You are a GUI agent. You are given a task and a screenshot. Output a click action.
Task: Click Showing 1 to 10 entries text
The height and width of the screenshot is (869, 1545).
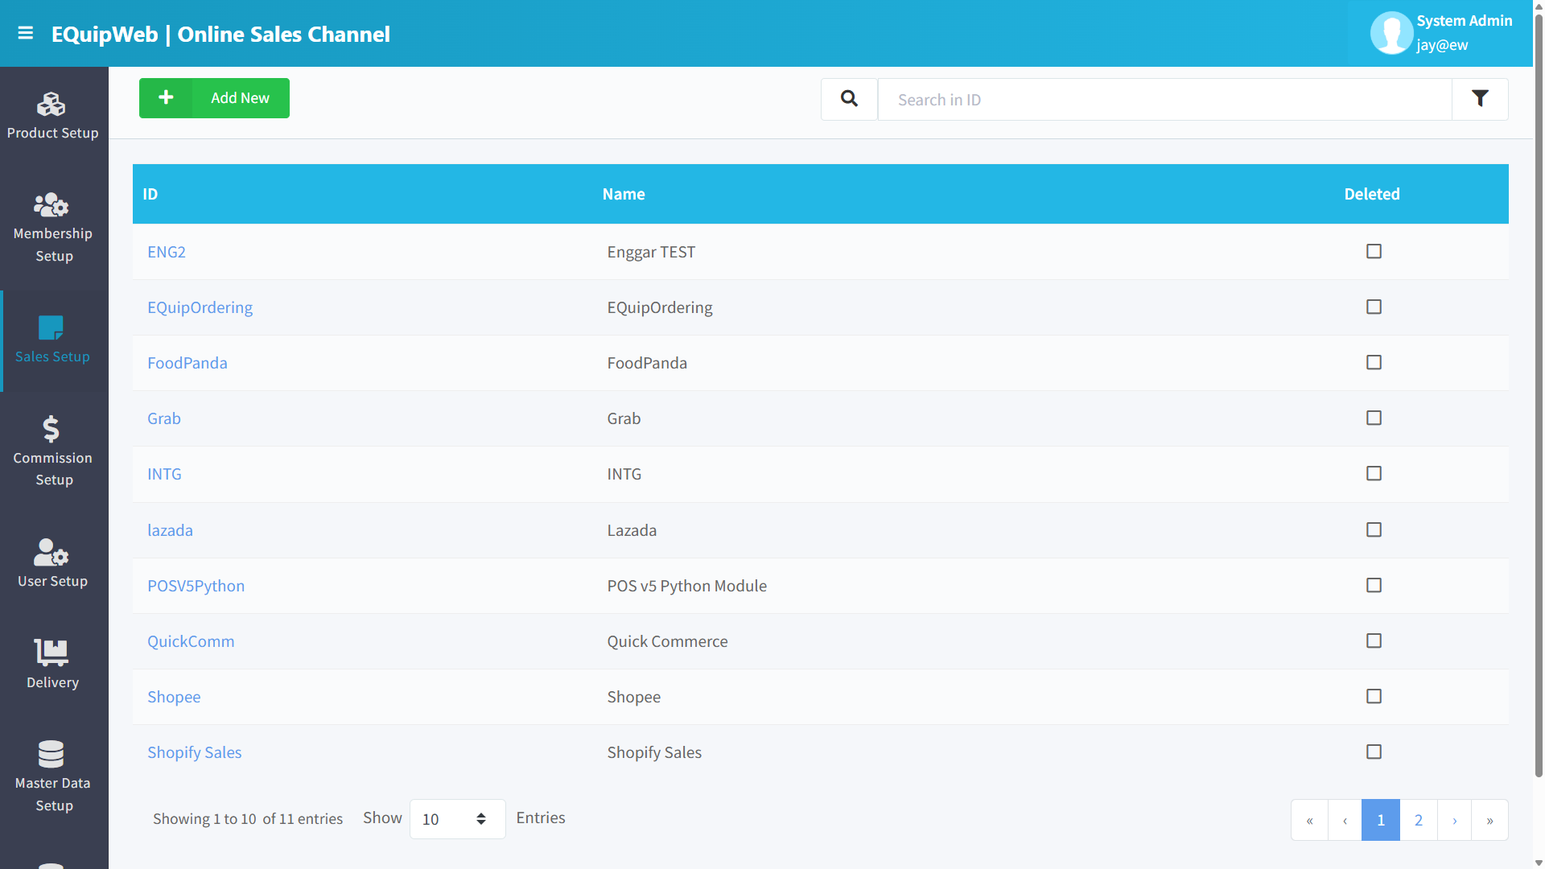[x=248, y=818]
